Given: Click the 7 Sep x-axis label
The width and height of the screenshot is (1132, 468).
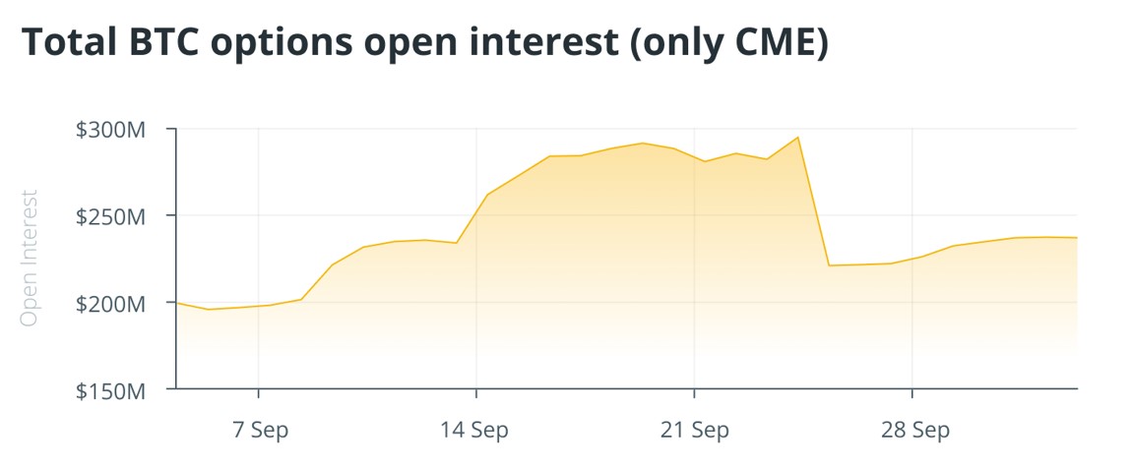Looking at the screenshot, I should [x=259, y=431].
